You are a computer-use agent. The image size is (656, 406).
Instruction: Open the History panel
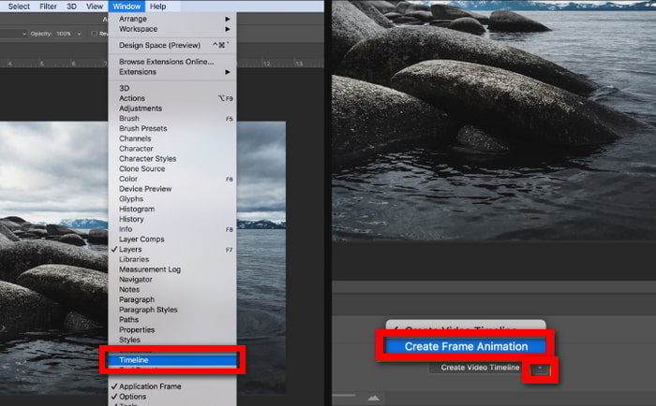pyautogui.click(x=172, y=219)
